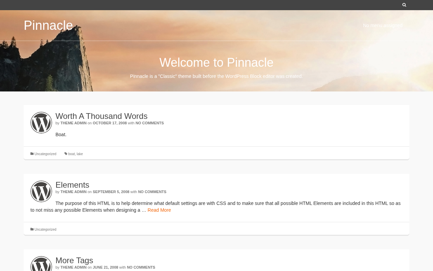Click the 'No menu assigned' text
Viewport: 433px width, 271px height.
[x=383, y=25]
